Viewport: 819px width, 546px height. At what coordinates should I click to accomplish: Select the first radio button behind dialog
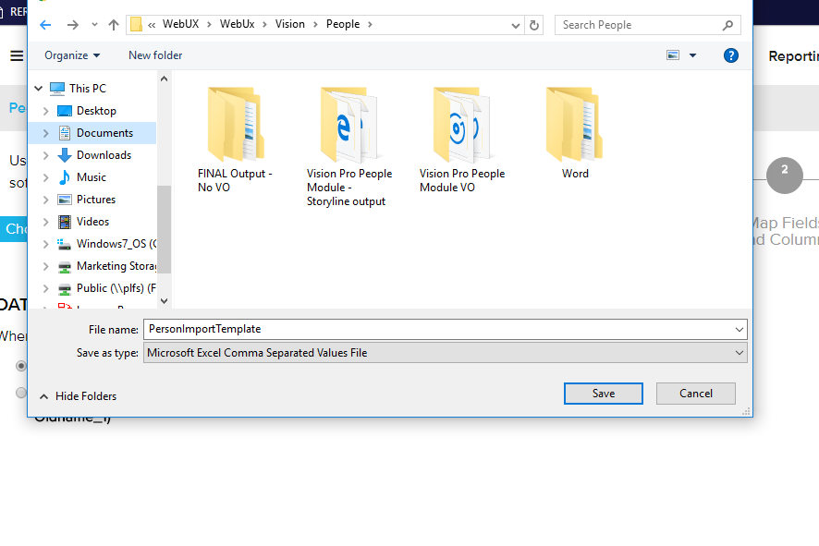click(x=21, y=366)
